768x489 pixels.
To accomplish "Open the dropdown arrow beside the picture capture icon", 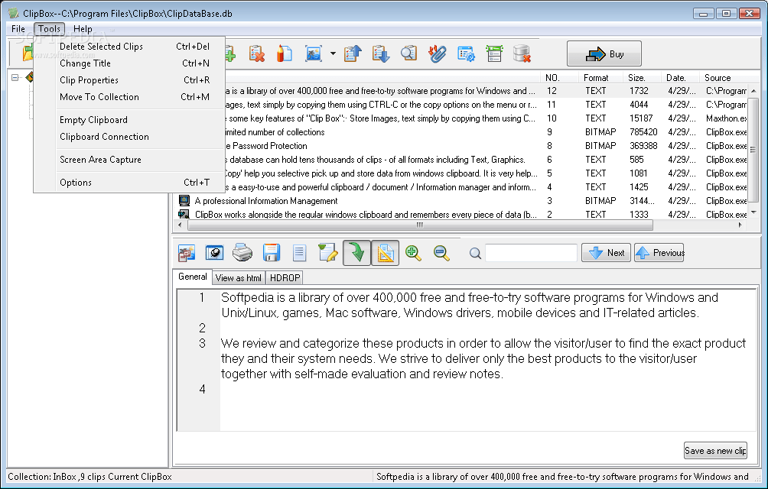I will point(333,53).
